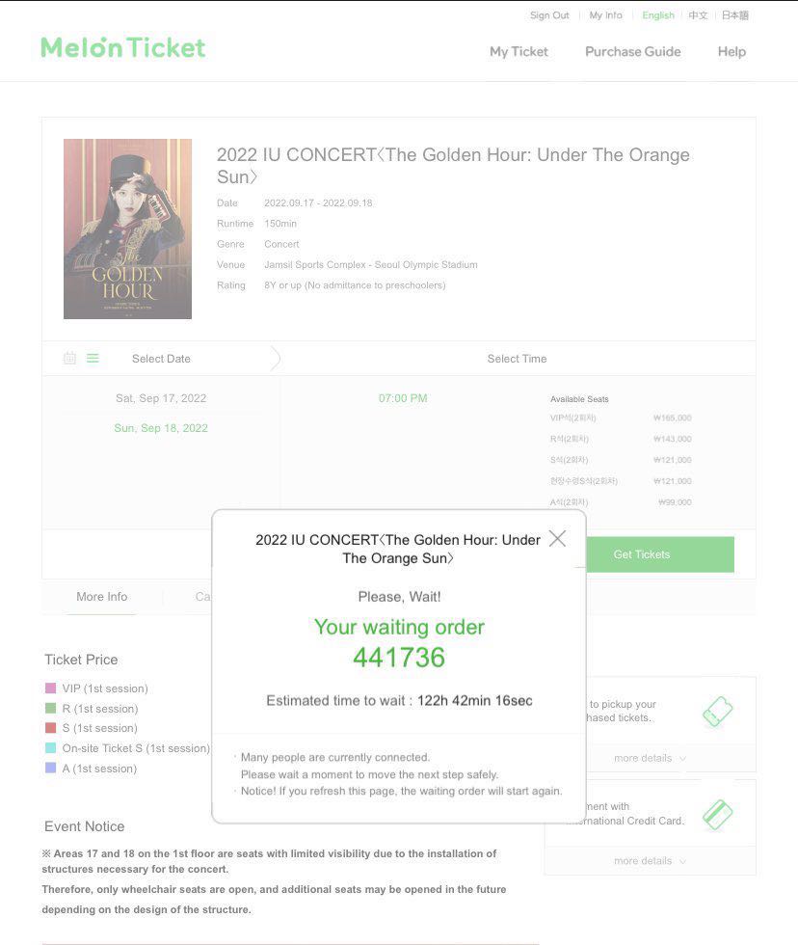798x945 pixels.
Task: Switch language to 中文
Action: 698,15
